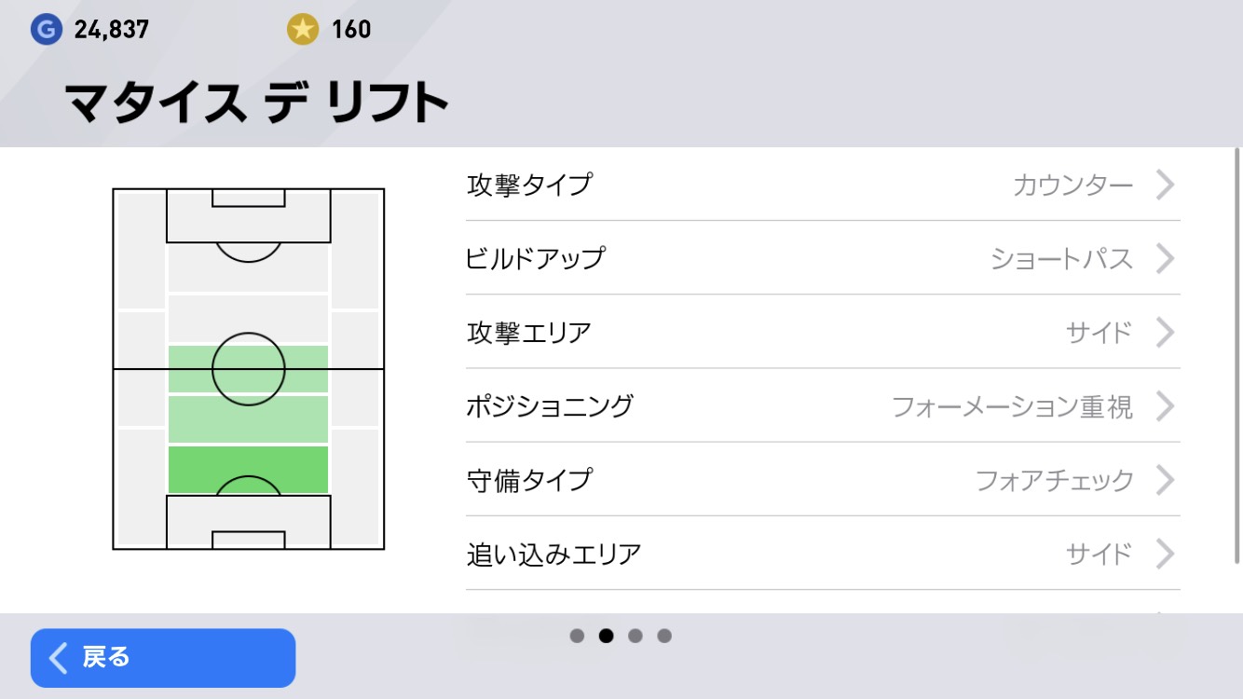Tap the 守備タイプ row chevron
Image resolution: width=1243 pixels, height=699 pixels.
point(1165,480)
